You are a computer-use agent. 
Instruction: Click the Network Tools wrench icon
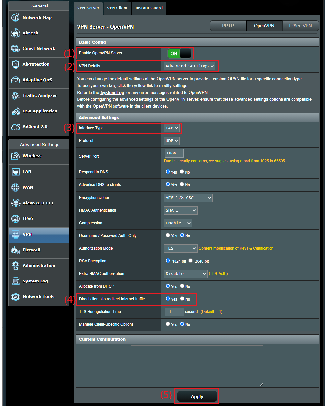click(x=15, y=297)
